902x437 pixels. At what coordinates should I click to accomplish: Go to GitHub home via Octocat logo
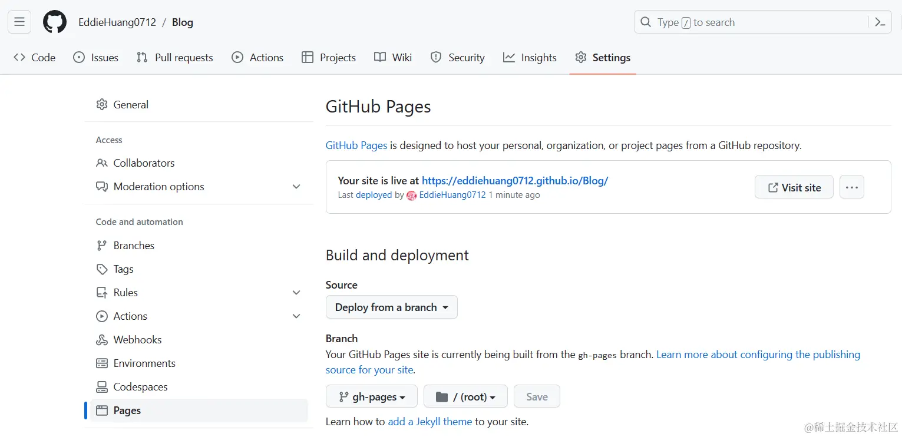pyautogui.click(x=55, y=22)
